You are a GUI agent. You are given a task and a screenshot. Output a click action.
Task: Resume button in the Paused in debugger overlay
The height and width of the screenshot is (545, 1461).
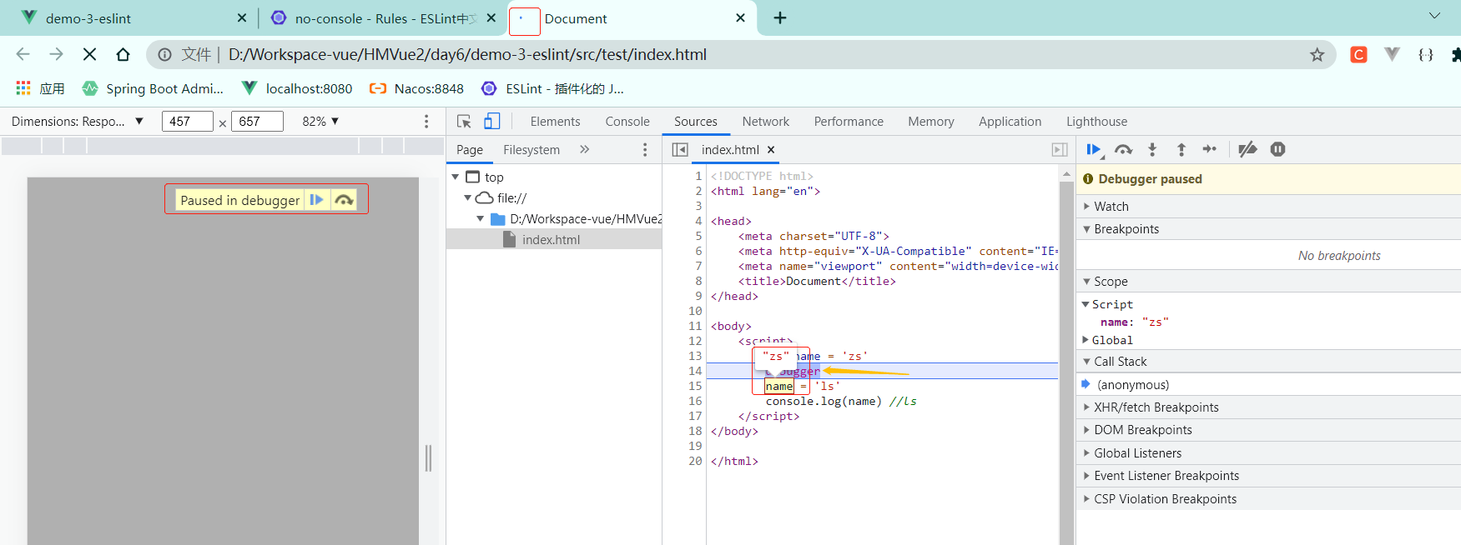tap(317, 200)
